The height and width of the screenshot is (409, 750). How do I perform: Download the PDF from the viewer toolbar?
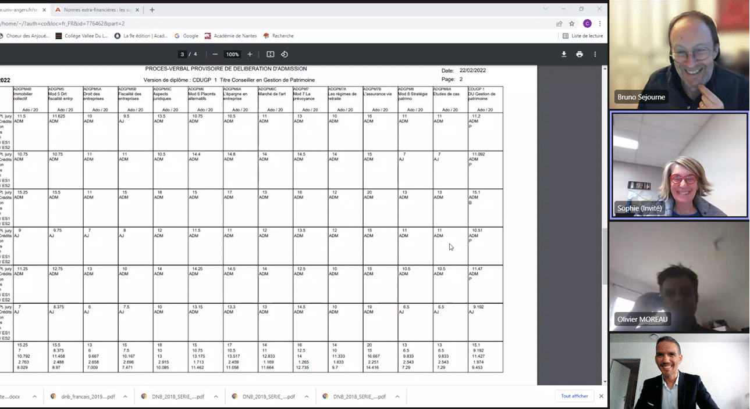(x=564, y=54)
